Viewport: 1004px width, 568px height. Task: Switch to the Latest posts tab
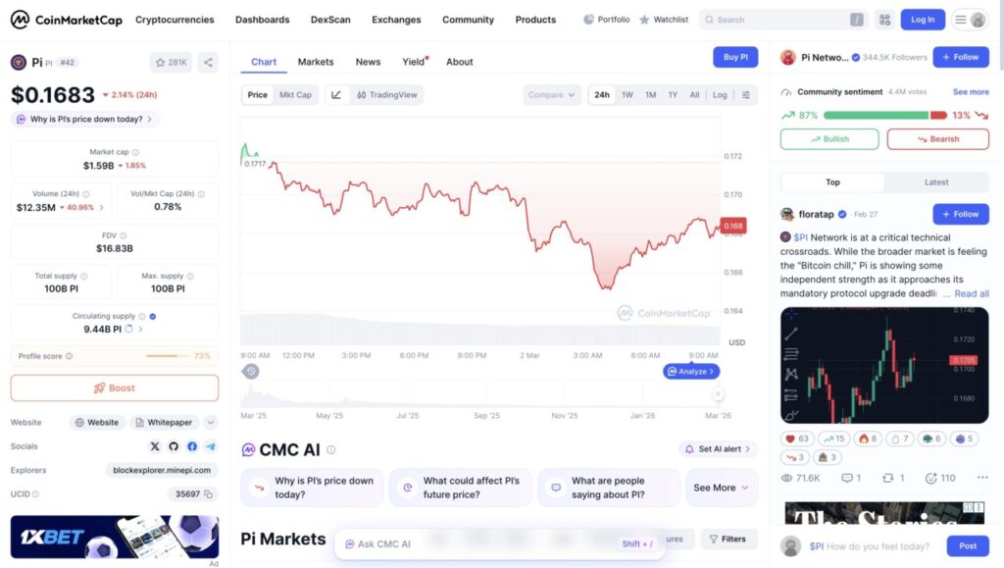coord(936,182)
